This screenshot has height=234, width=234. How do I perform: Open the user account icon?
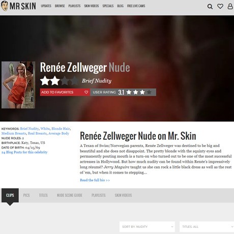230,6
